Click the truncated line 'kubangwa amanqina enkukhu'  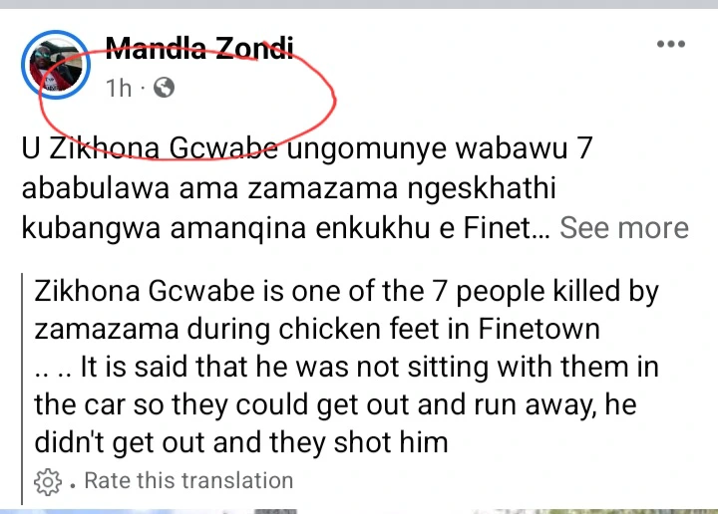(286, 228)
